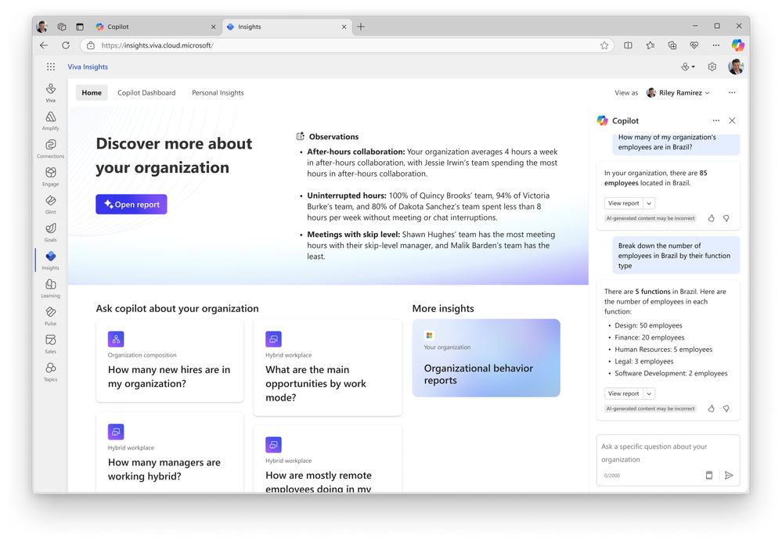This screenshot has height=542, width=782.
Task: Open page more options next to Riley Ramirez
Action: tap(732, 92)
